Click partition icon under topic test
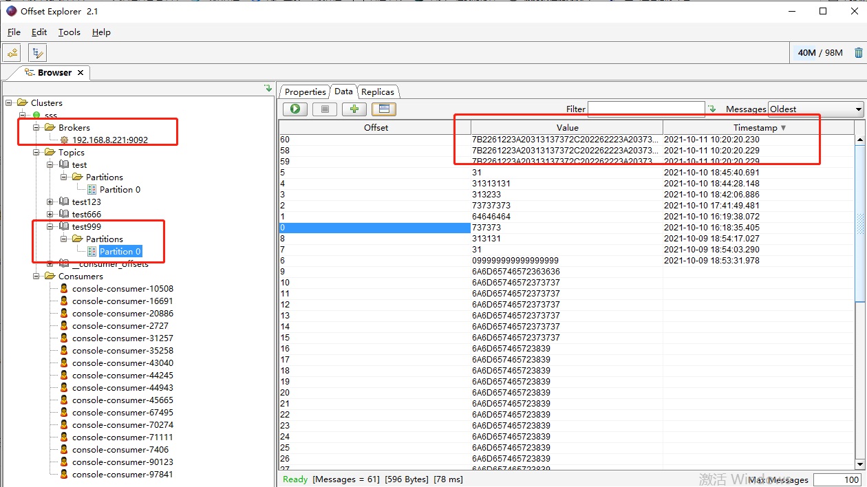Image resolution: width=867 pixels, height=487 pixels. [92, 189]
